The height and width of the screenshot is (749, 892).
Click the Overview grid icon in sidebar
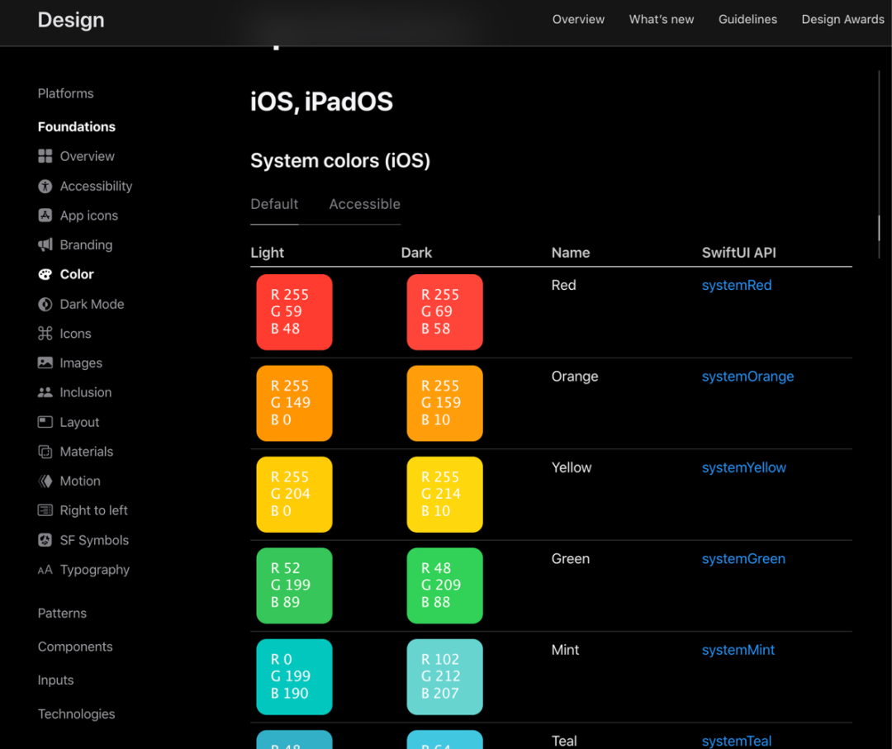click(x=45, y=156)
